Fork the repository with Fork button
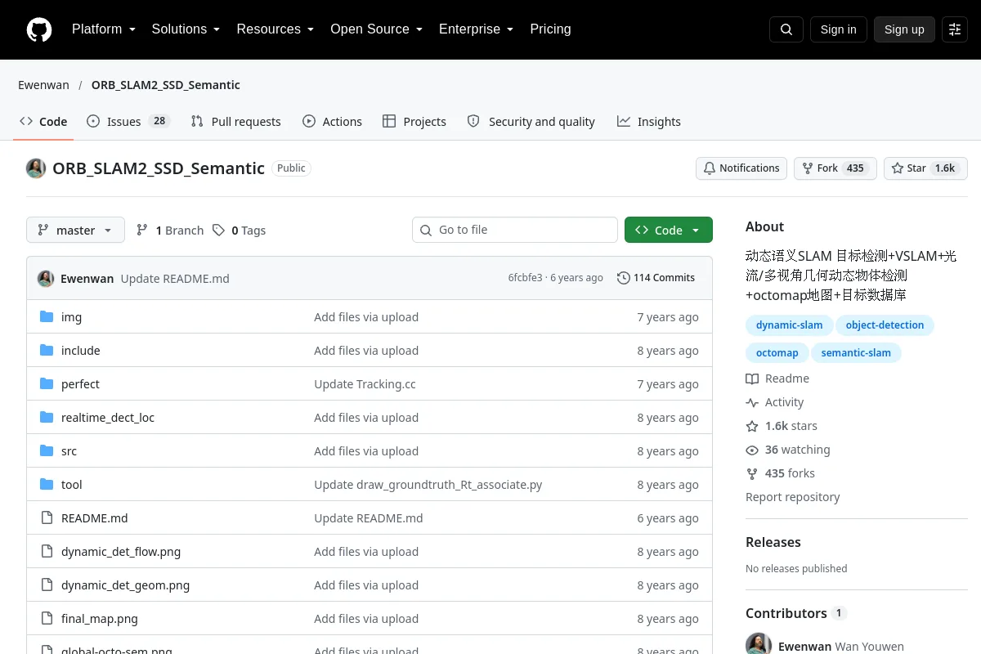 point(835,168)
